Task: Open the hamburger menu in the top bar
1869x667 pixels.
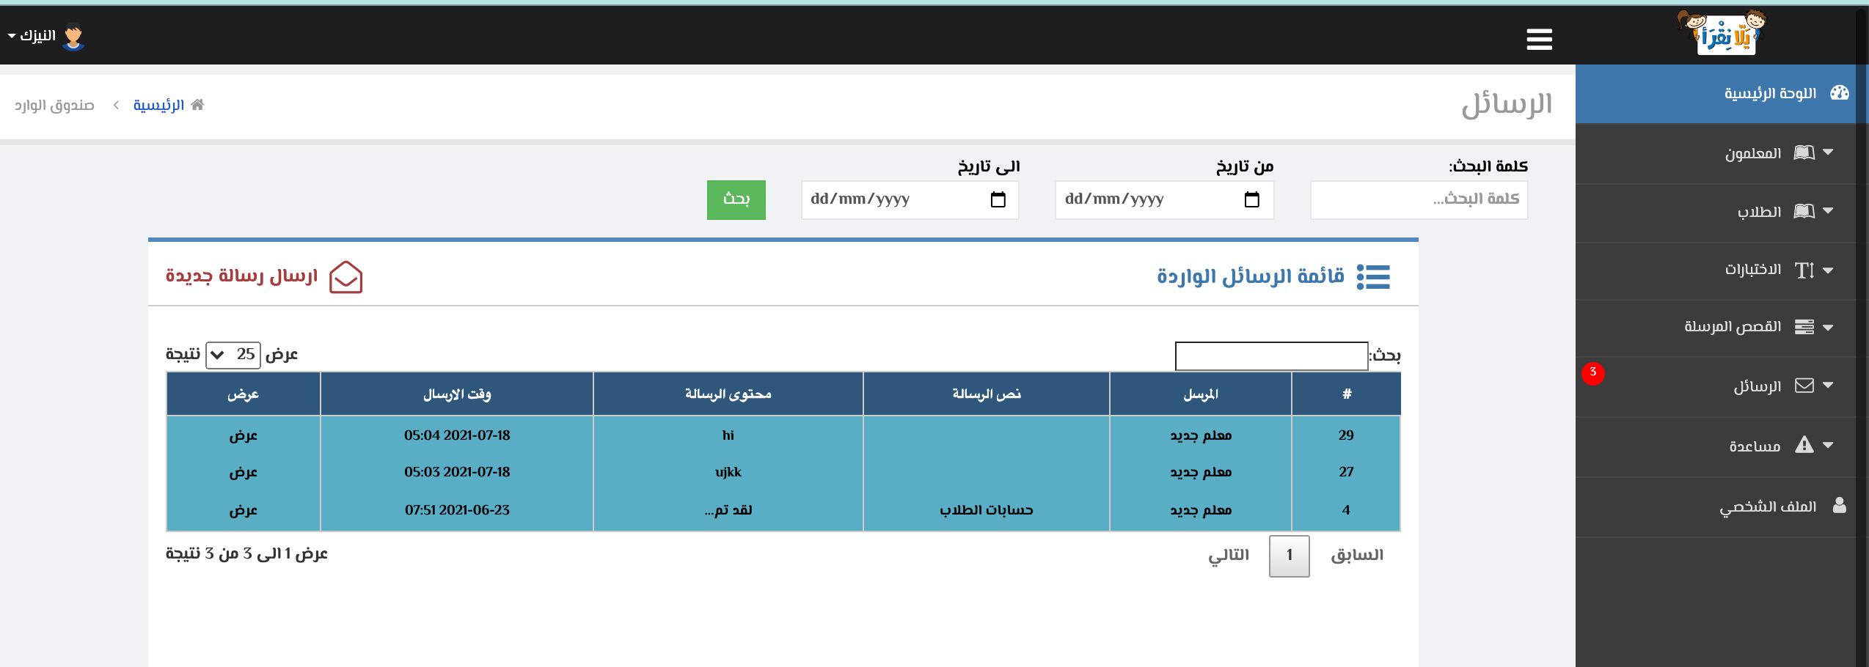Action: (1539, 39)
